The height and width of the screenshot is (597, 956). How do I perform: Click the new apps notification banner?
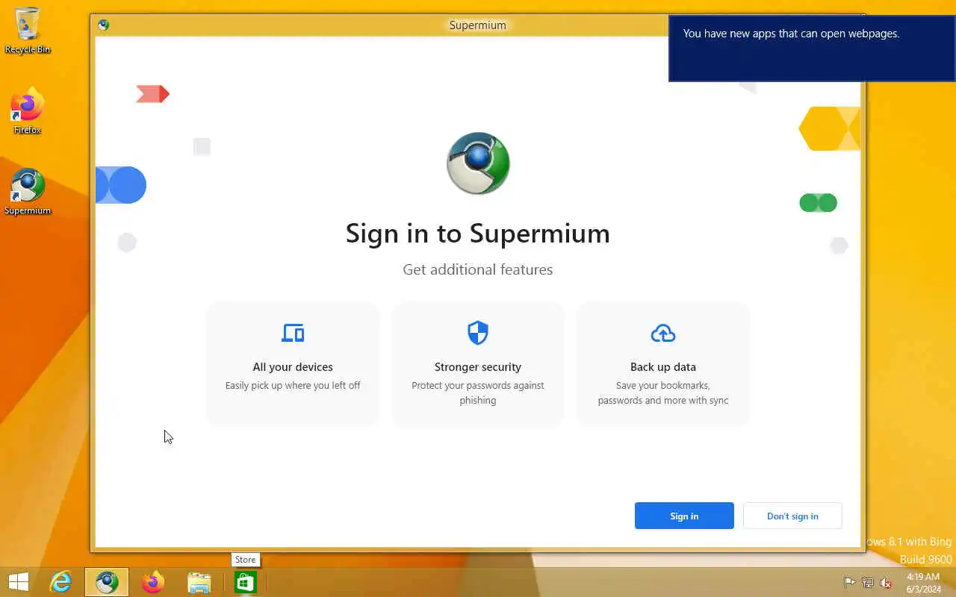[x=812, y=49]
